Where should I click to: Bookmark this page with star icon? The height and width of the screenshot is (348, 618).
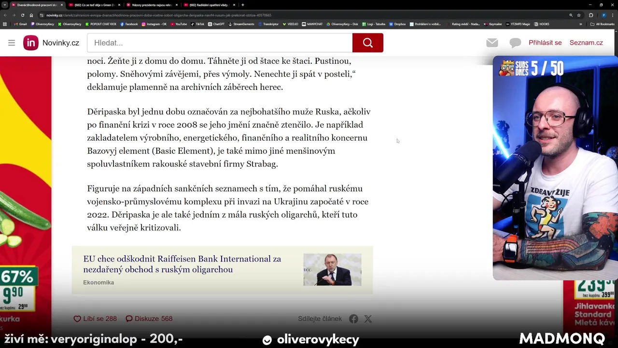pyautogui.click(x=579, y=15)
